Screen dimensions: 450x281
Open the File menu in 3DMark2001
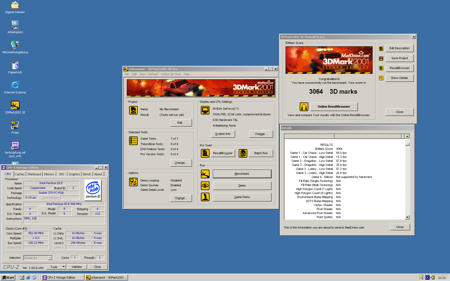point(127,74)
